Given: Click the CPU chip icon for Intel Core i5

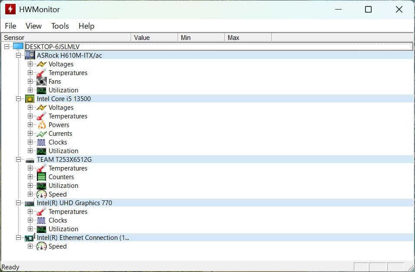Looking at the screenshot, I should coord(30,98).
